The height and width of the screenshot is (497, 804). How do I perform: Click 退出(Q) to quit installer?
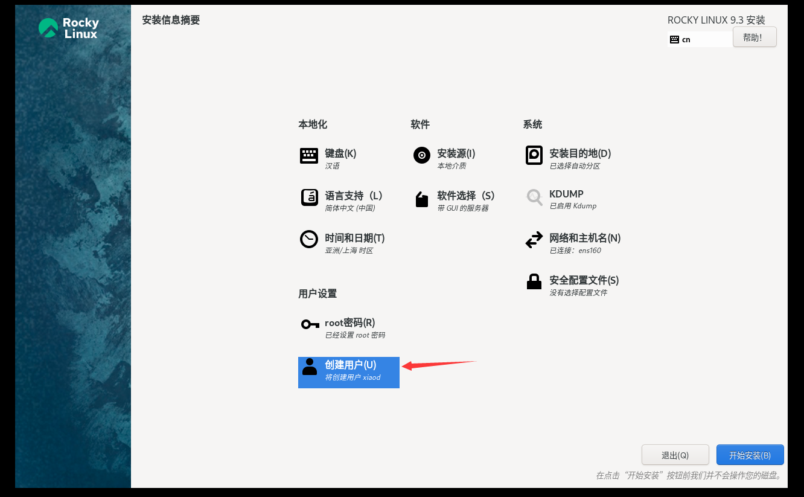click(x=675, y=455)
